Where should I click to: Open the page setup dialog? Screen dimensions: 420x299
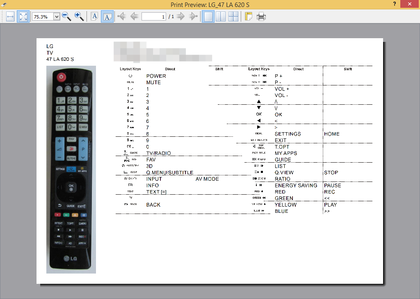coord(248,16)
